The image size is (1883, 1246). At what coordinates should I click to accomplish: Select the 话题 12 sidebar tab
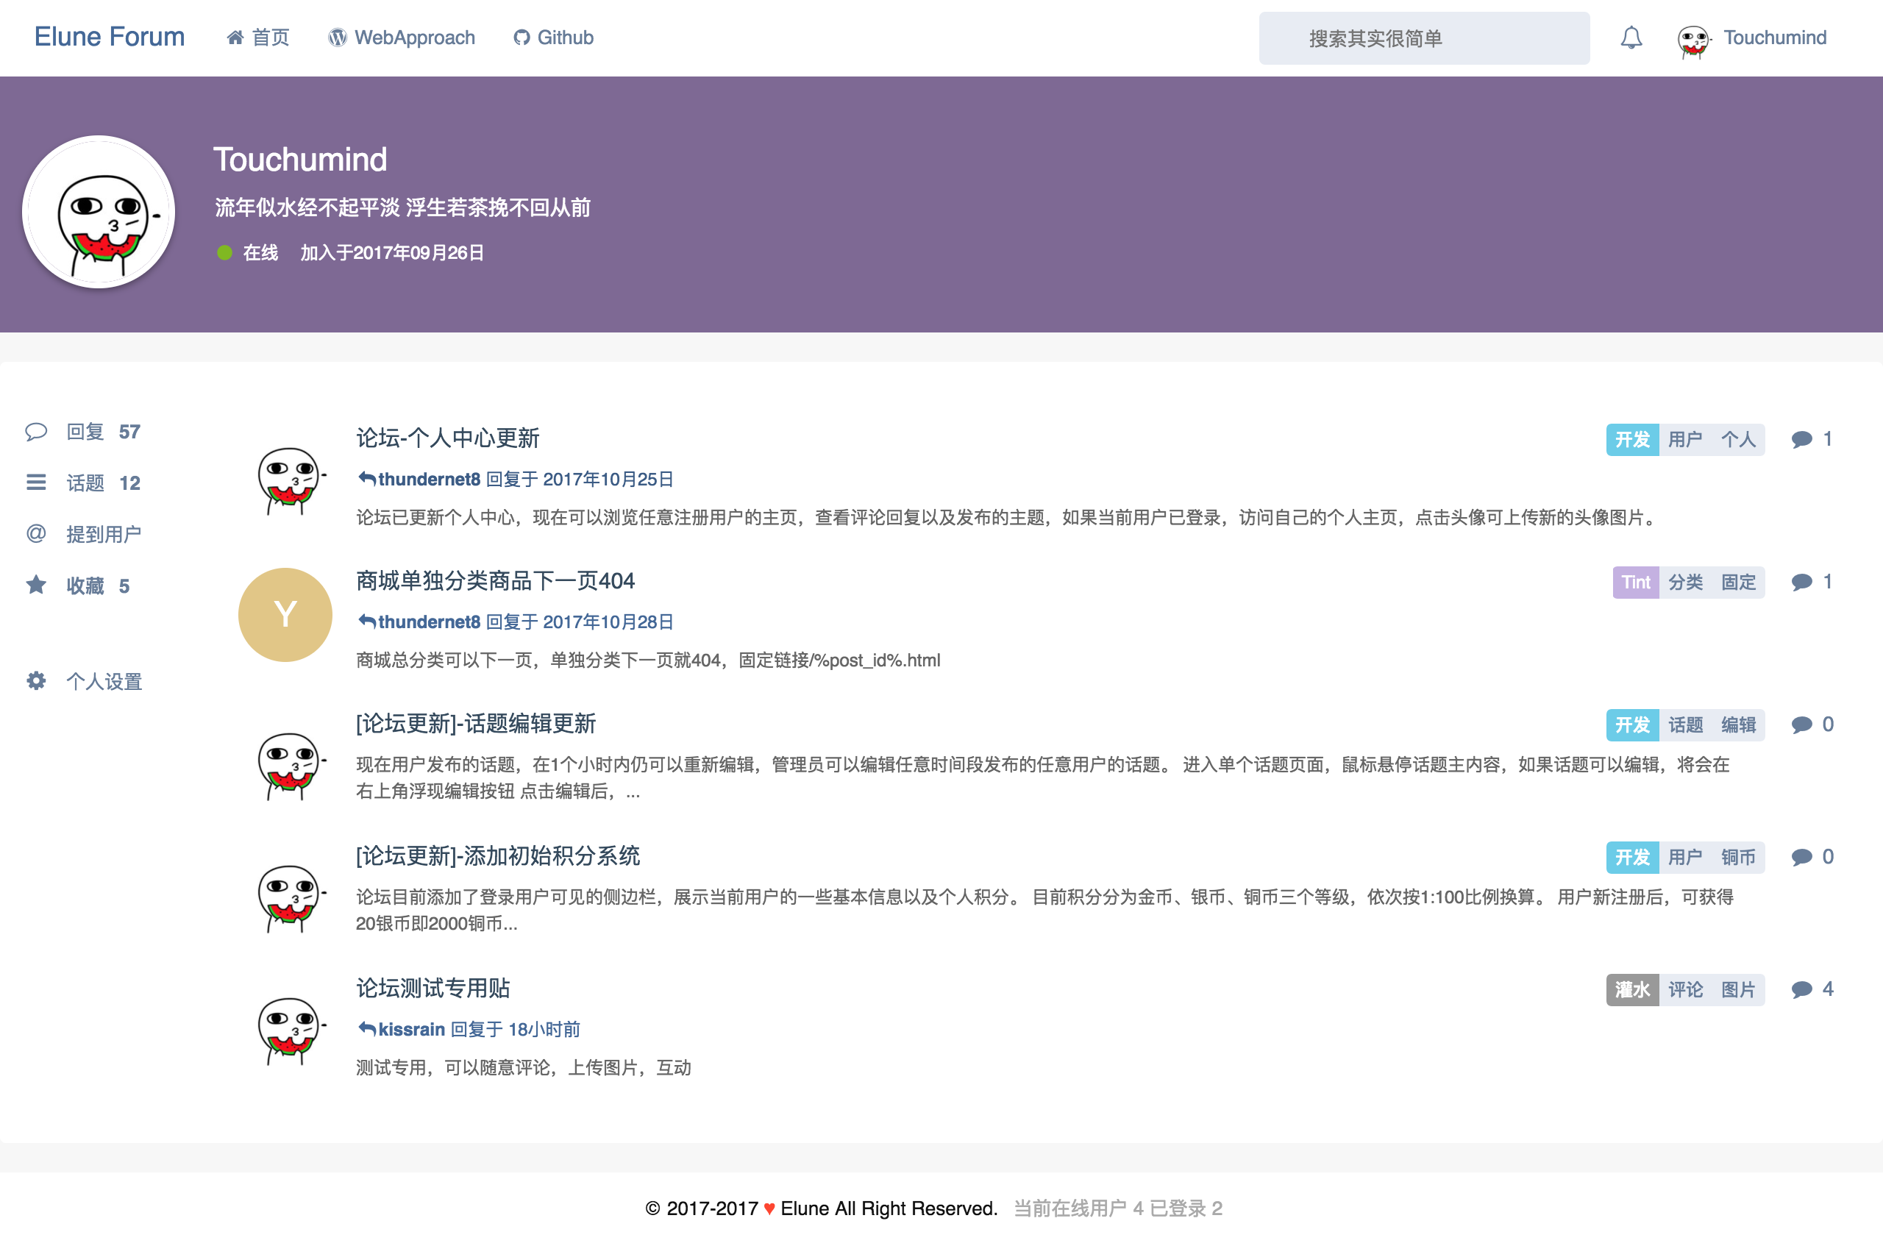click(102, 483)
